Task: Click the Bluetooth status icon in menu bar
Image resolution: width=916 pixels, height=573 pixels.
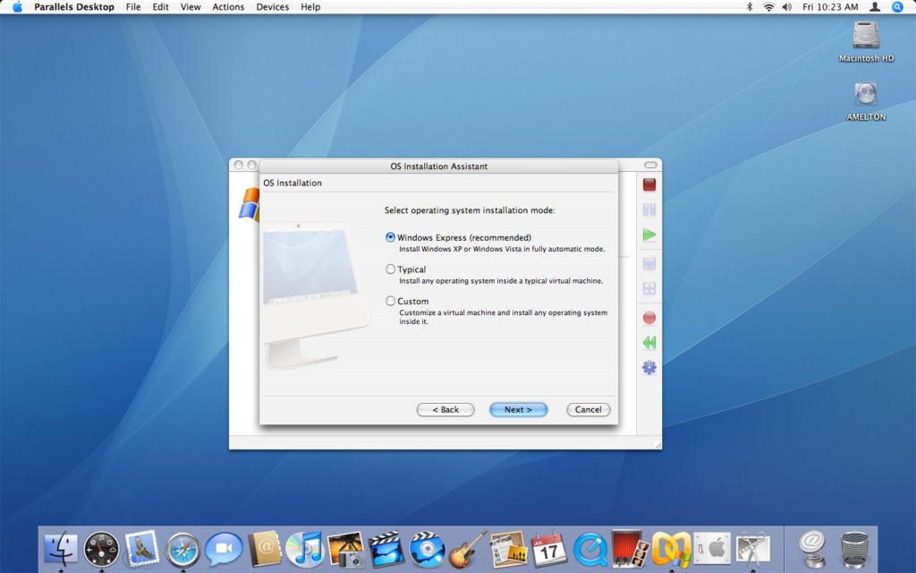Action: 750,7
